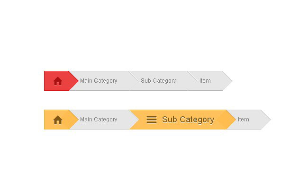The width and height of the screenshot is (308, 189).
Task: Click the red home icon
Action: 58,81
